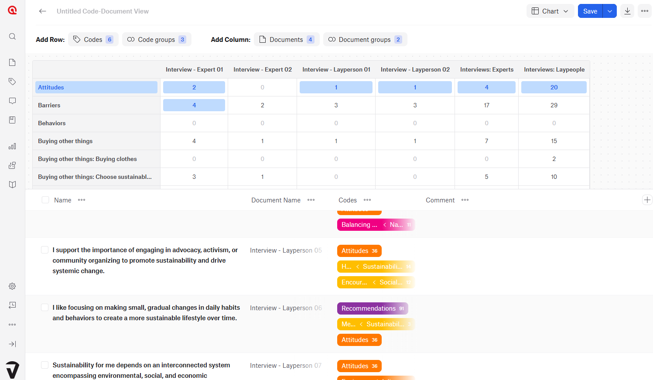Image resolution: width=653 pixels, height=380 pixels.
Task: Open the Memos icon in the sidebar
Action: tap(12, 120)
